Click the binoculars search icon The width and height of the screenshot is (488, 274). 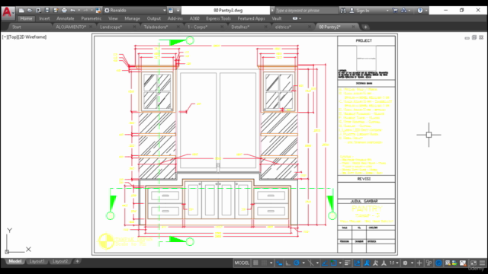343,10
